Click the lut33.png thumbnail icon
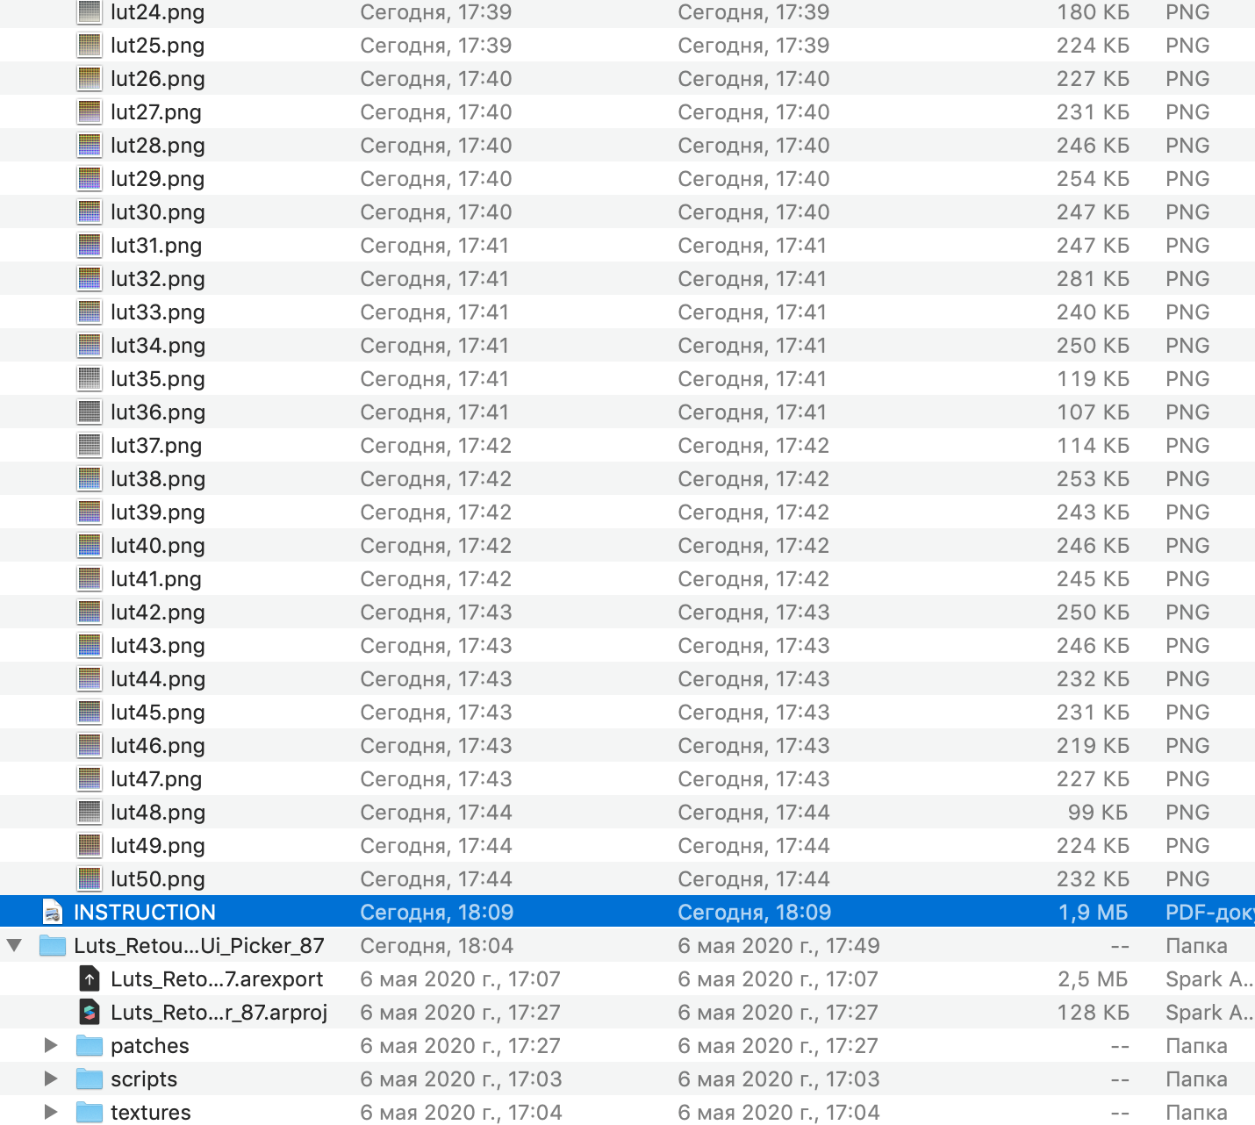The height and width of the screenshot is (1125, 1255). 90,312
